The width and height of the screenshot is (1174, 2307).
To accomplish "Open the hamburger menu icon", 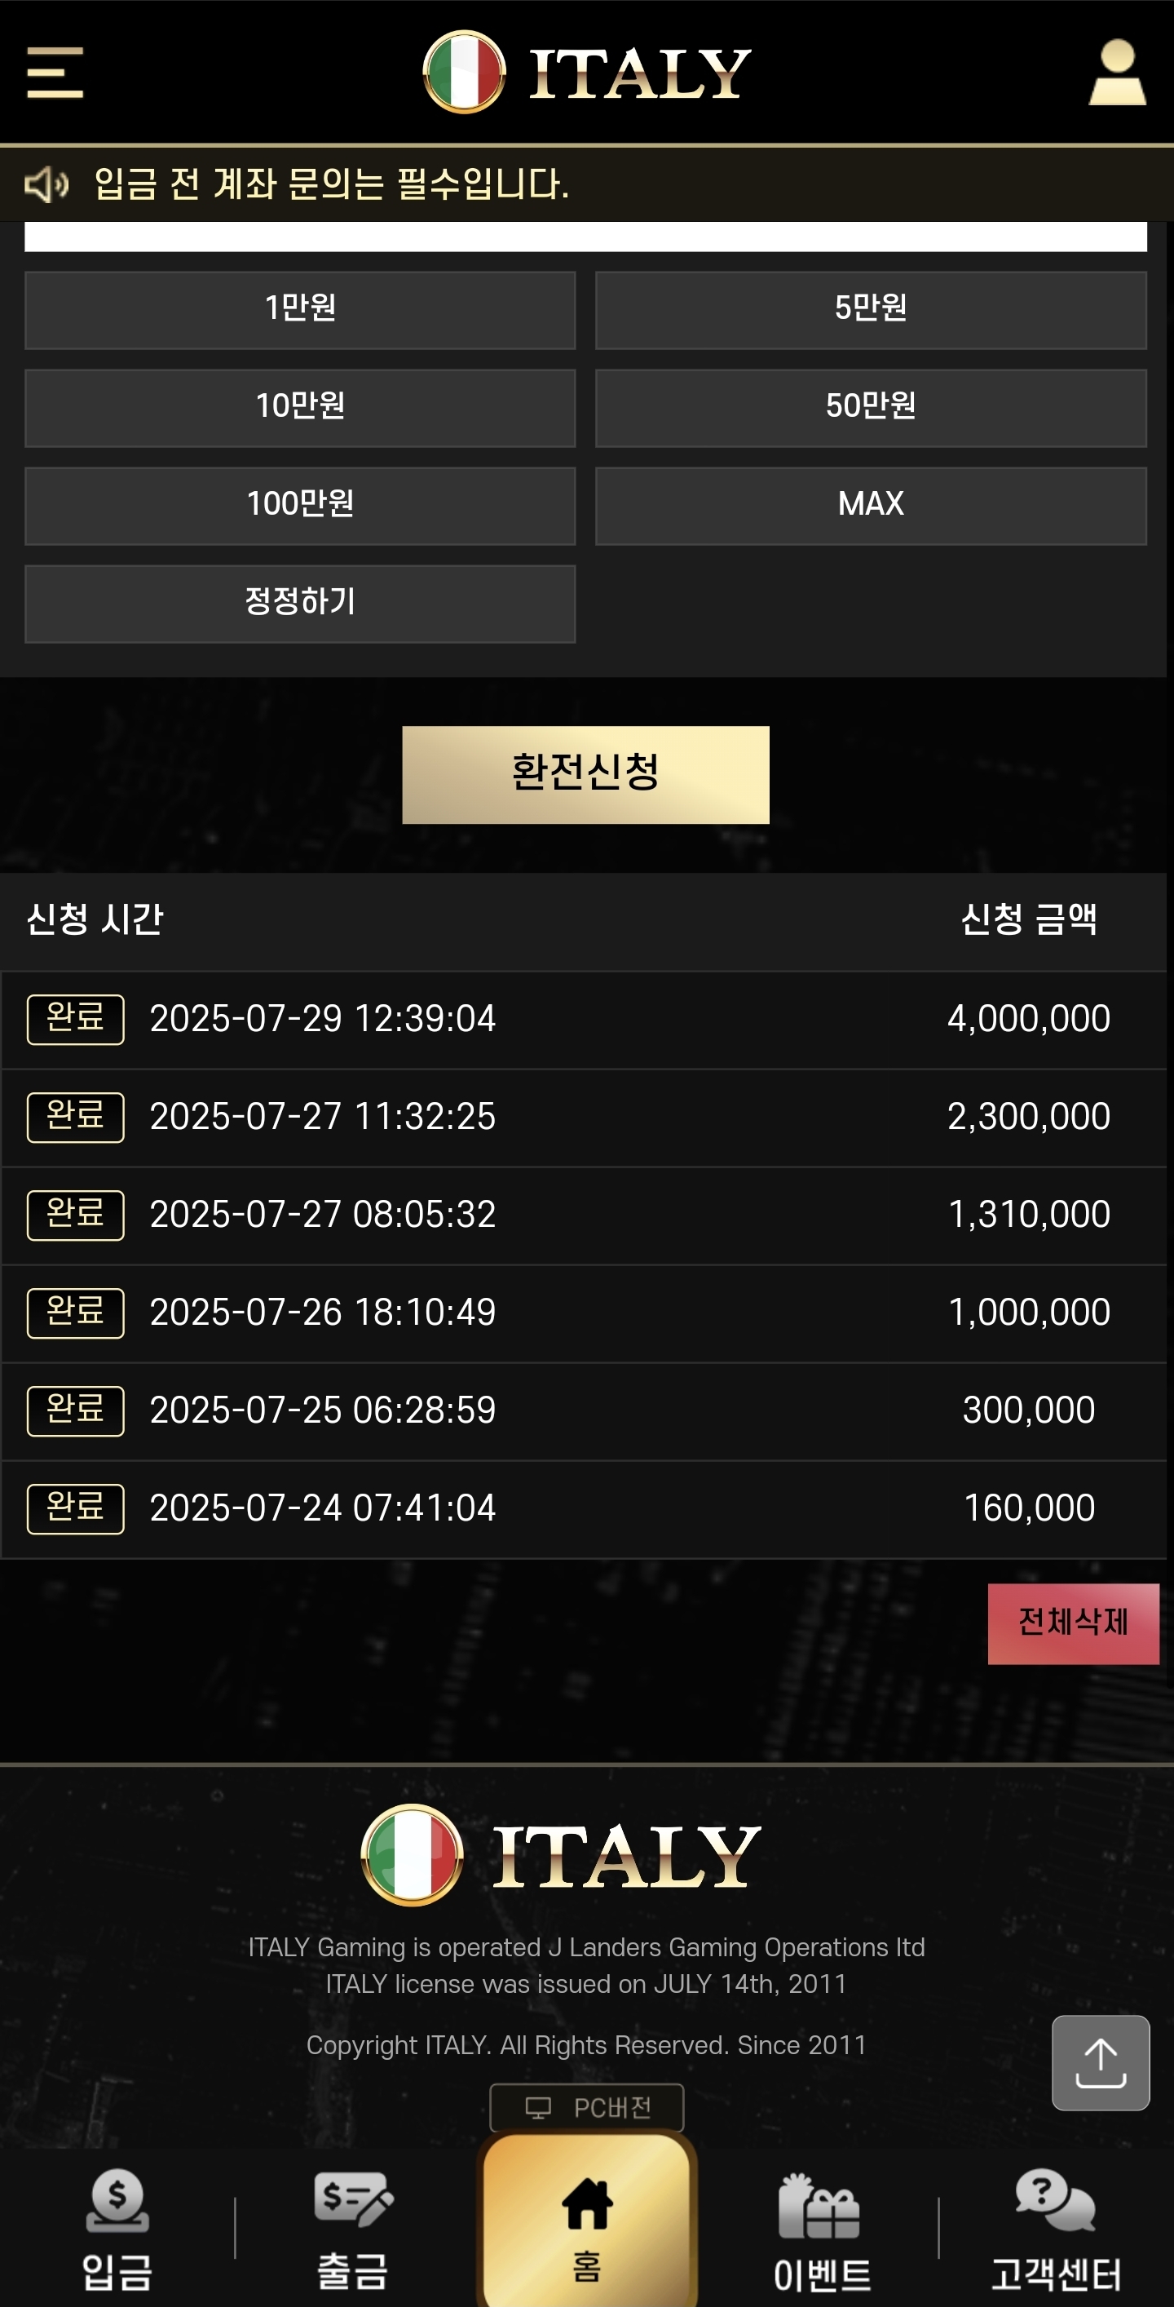I will 55,73.
